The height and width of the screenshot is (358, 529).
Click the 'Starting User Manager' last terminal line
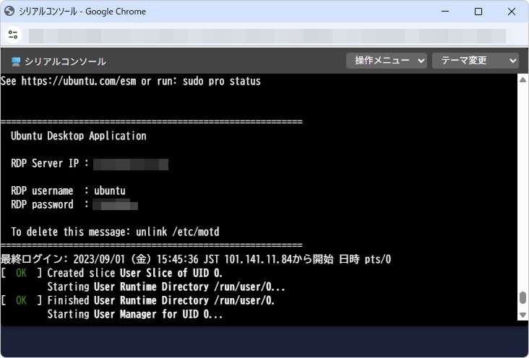pos(135,315)
